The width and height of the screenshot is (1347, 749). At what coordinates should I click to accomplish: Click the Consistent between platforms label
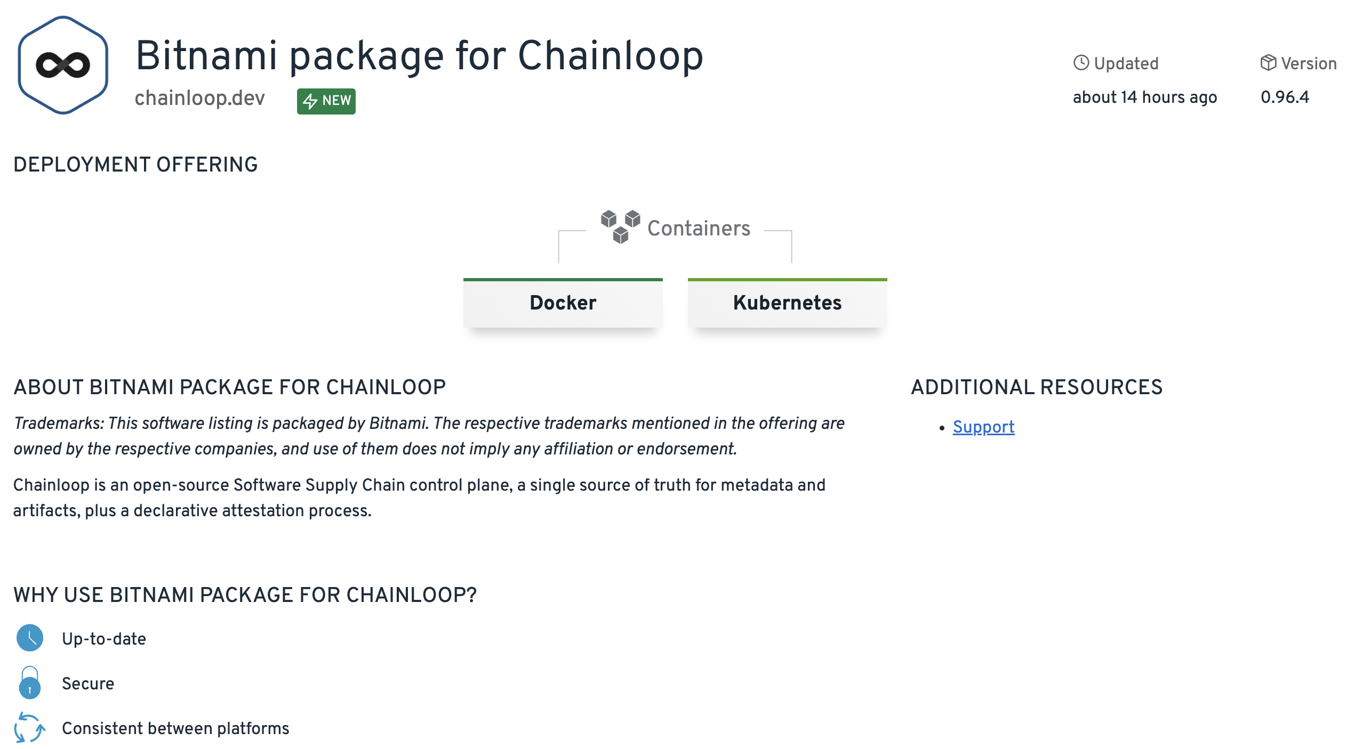pyautogui.click(x=175, y=728)
